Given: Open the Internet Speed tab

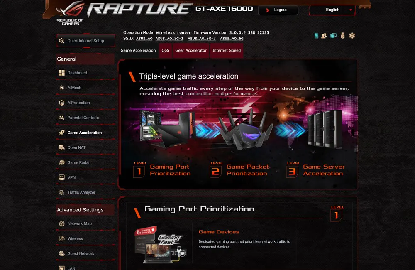Looking at the screenshot, I should [x=227, y=50].
